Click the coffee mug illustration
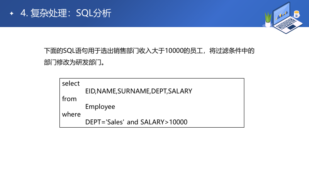Image resolution: width=309 pixels, height=174 pixels. point(297,15)
